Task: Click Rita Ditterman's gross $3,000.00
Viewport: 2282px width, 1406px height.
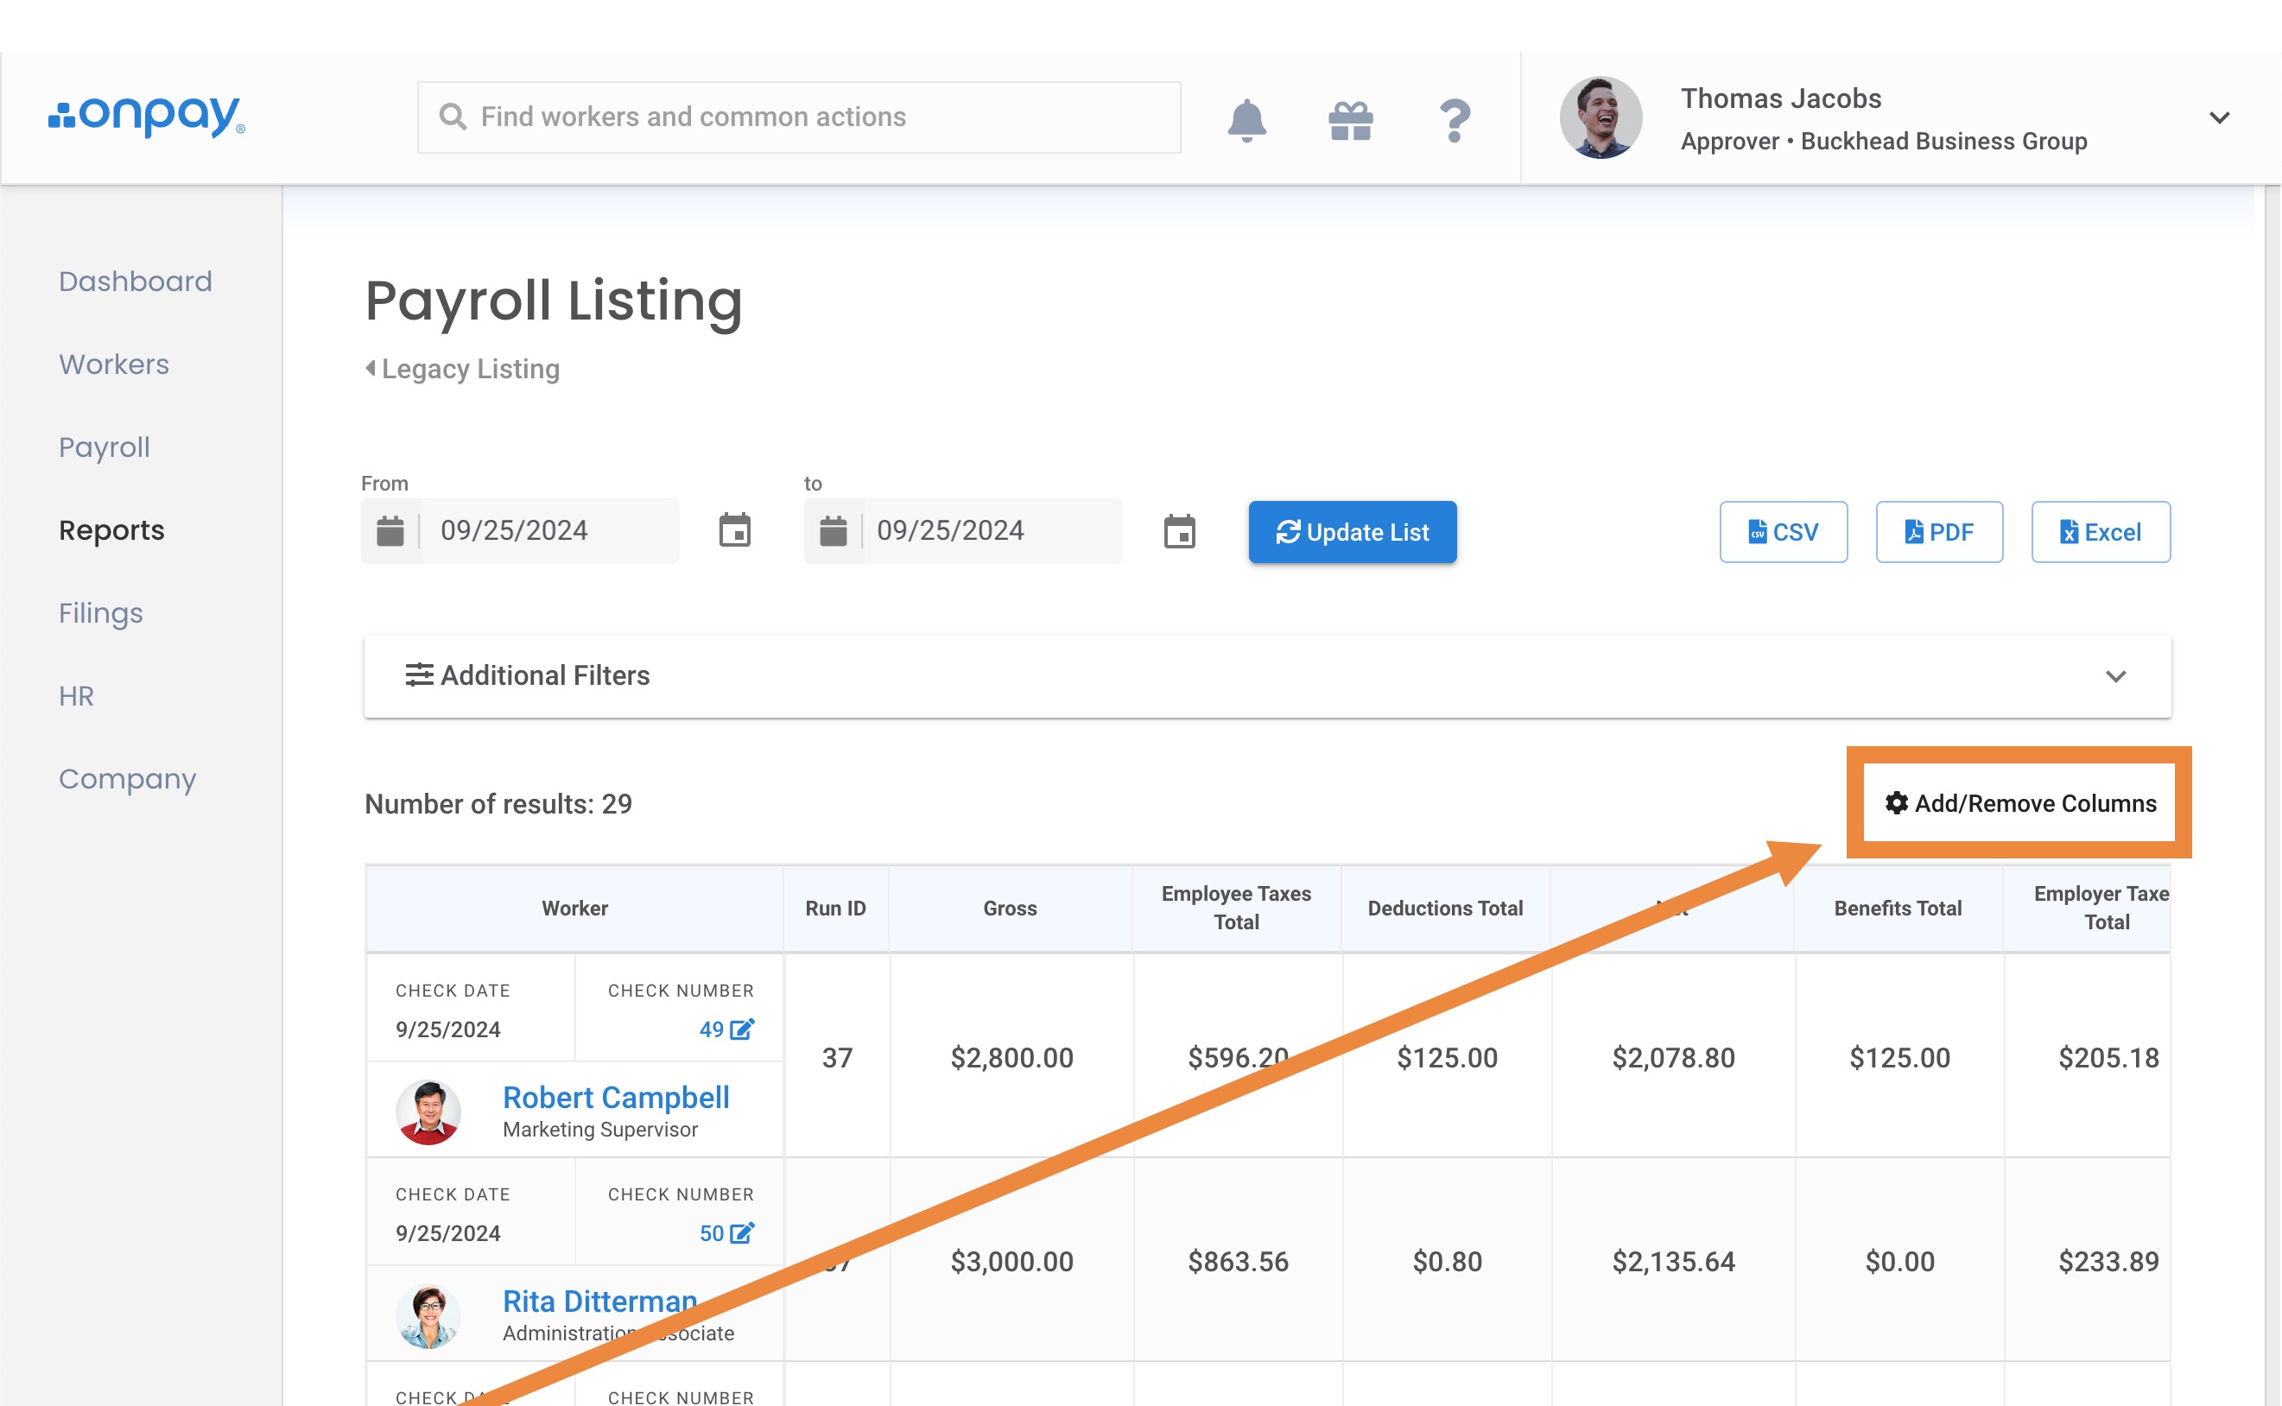Action: click(1011, 1261)
